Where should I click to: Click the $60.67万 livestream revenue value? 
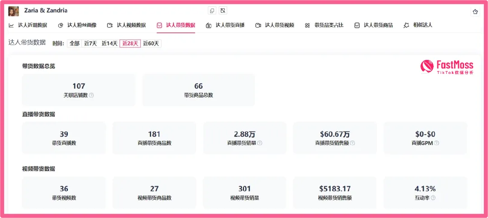click(x=335, y=134)
